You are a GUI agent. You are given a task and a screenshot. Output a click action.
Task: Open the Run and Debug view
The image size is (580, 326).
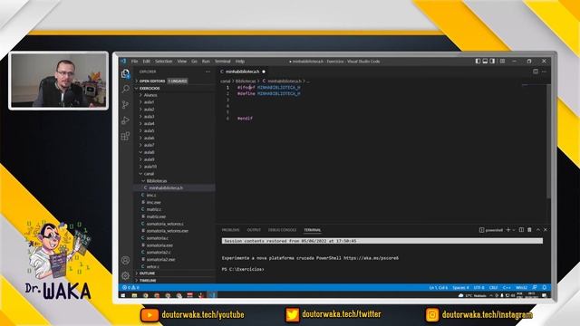click(x=125, y=120)
